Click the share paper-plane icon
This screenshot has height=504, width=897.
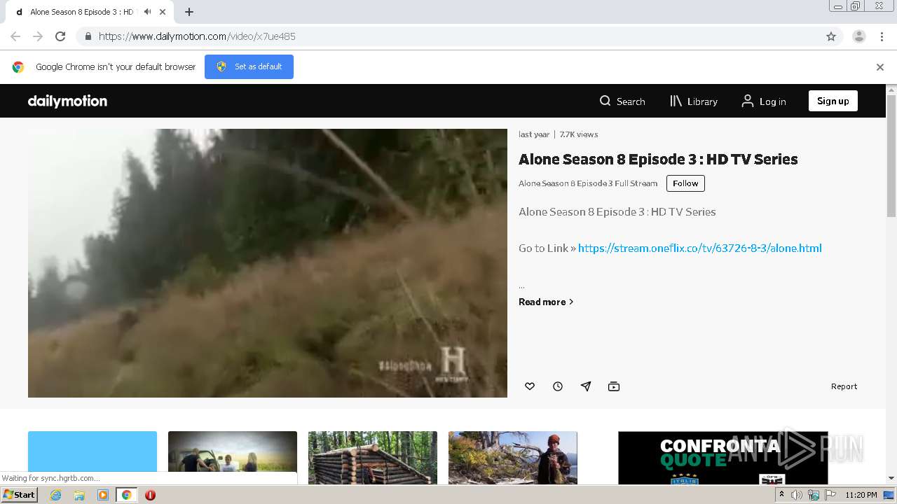coord(586,386)
